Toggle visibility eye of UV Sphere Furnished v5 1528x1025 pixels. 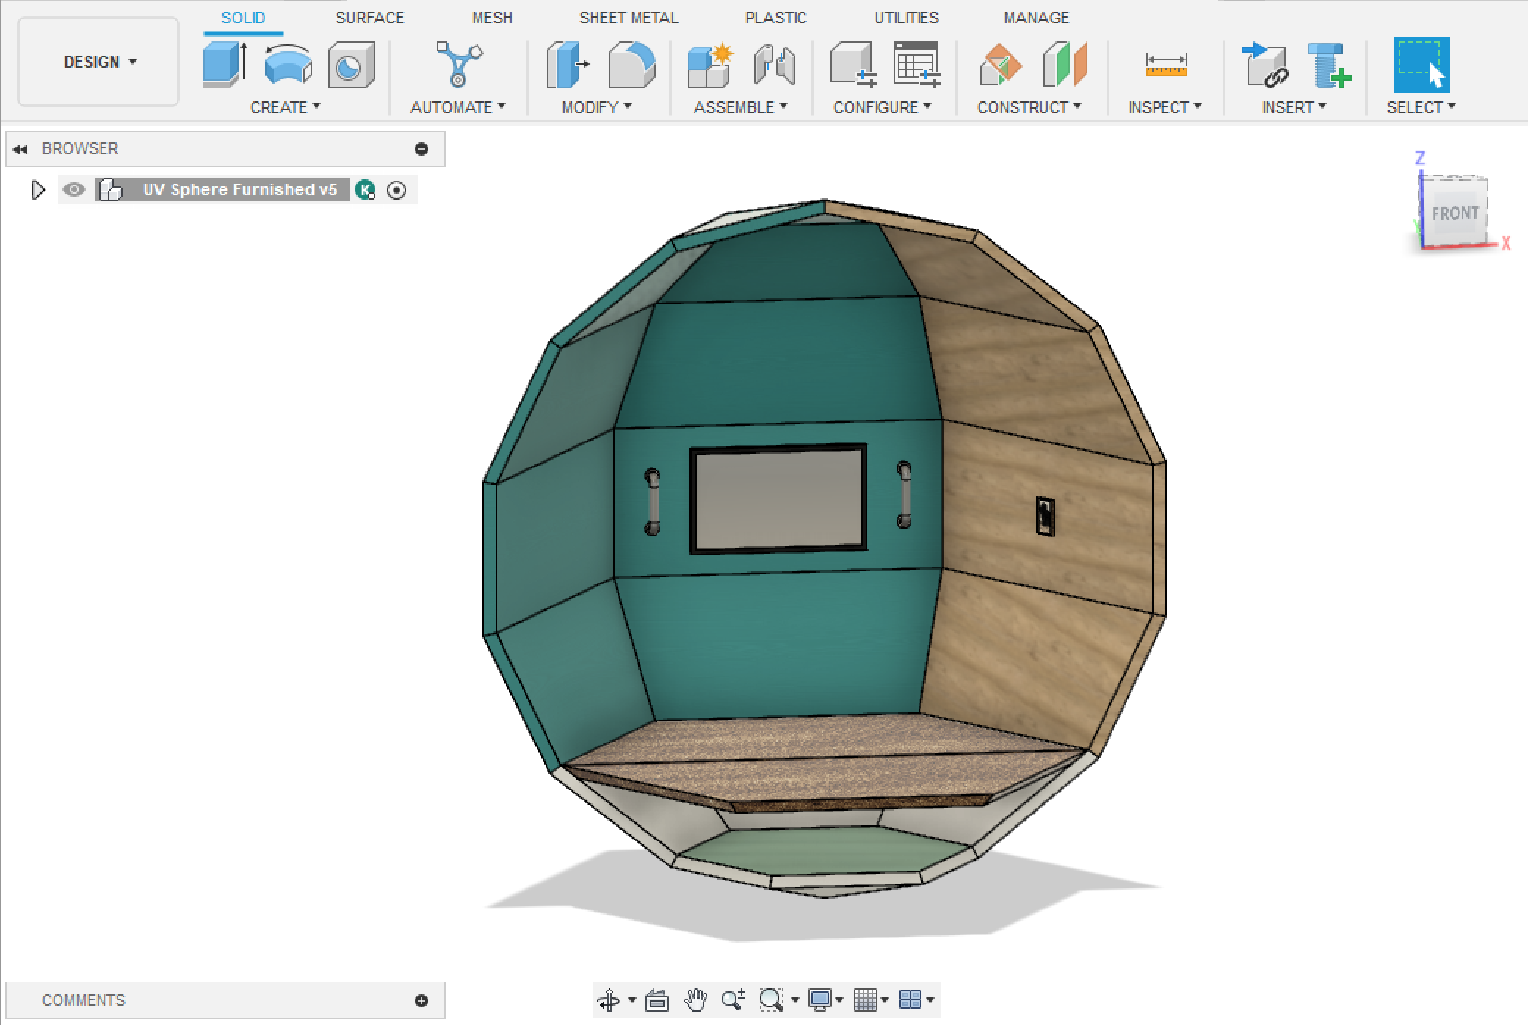click(x=73, y=190)
